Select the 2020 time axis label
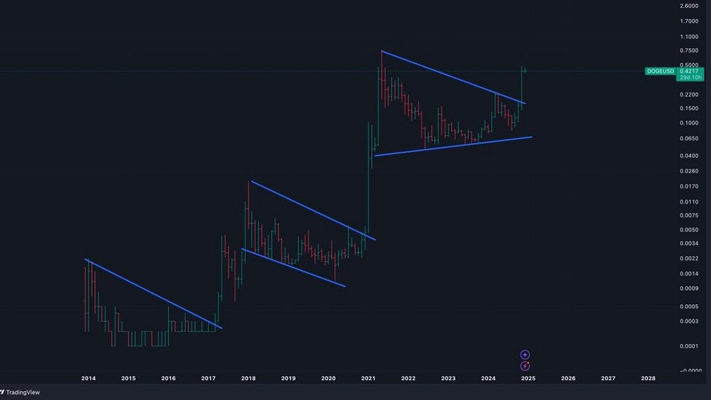This screenshot has height=400, width=711. click(x=328, y=378)
